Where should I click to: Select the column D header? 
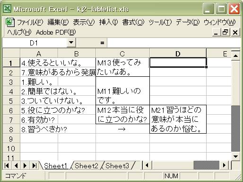(x=178, y=54)
